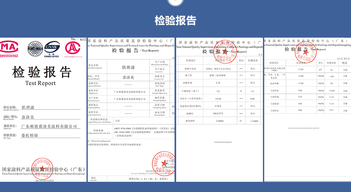The height and width of the screenshot is (192, 351).
Task: Click 嘉洛美 brand name on the cover page
Action: pos(28,117)
